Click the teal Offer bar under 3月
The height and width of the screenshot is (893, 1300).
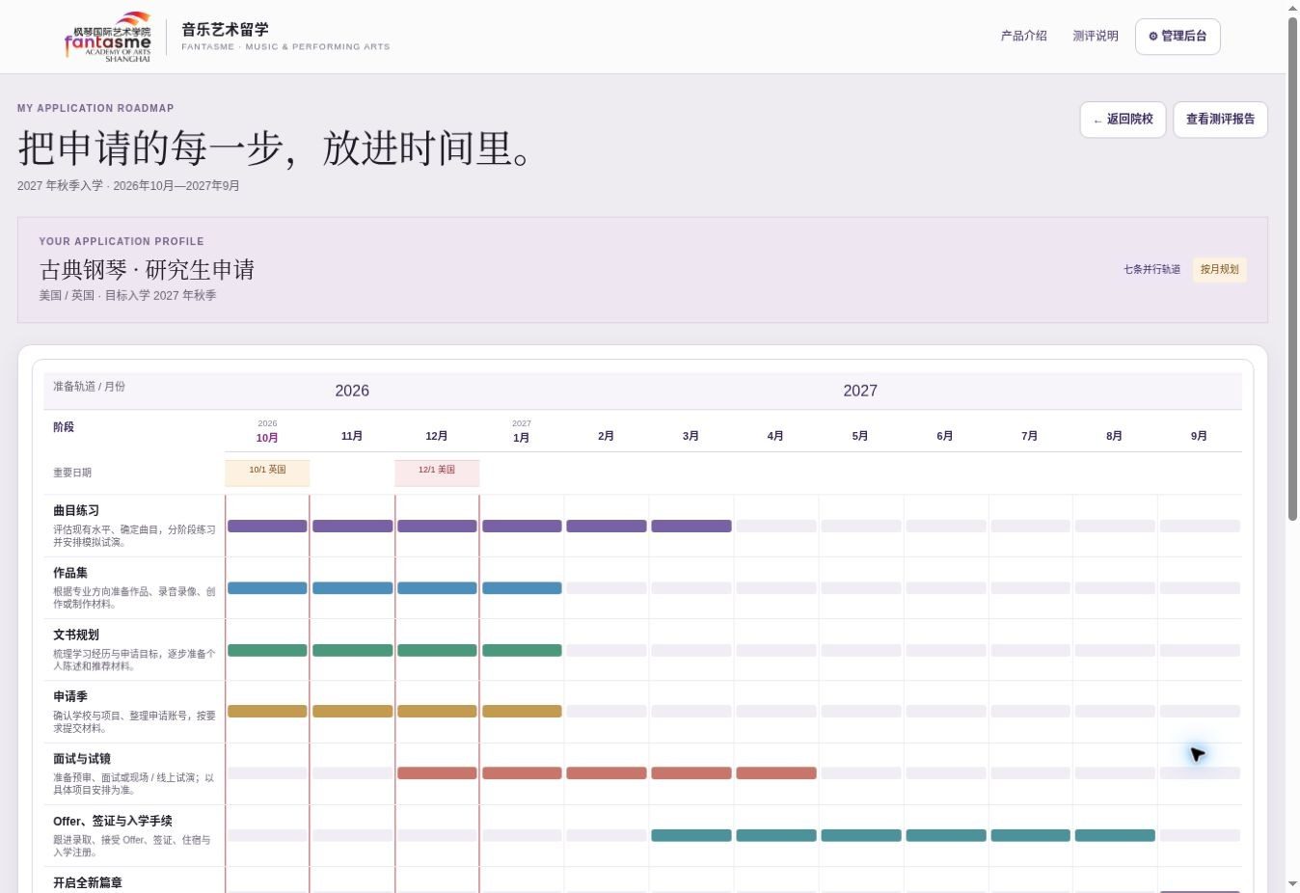click(691, 835)
